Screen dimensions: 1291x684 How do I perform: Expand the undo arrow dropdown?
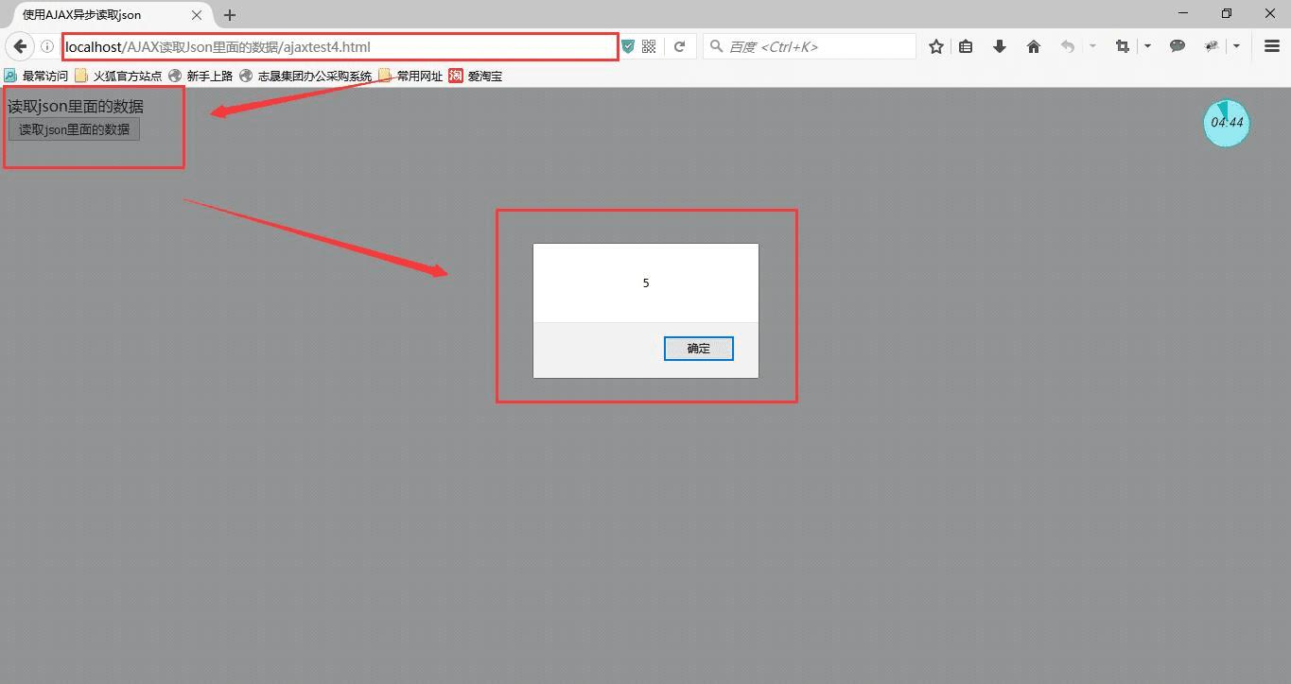coord(1092,46)
